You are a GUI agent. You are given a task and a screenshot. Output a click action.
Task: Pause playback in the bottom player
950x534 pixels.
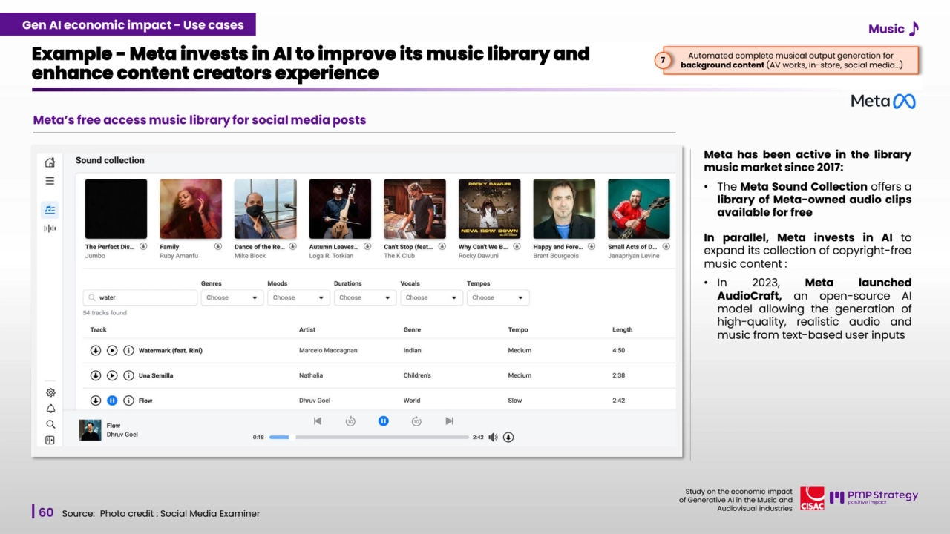click(384, 421)
